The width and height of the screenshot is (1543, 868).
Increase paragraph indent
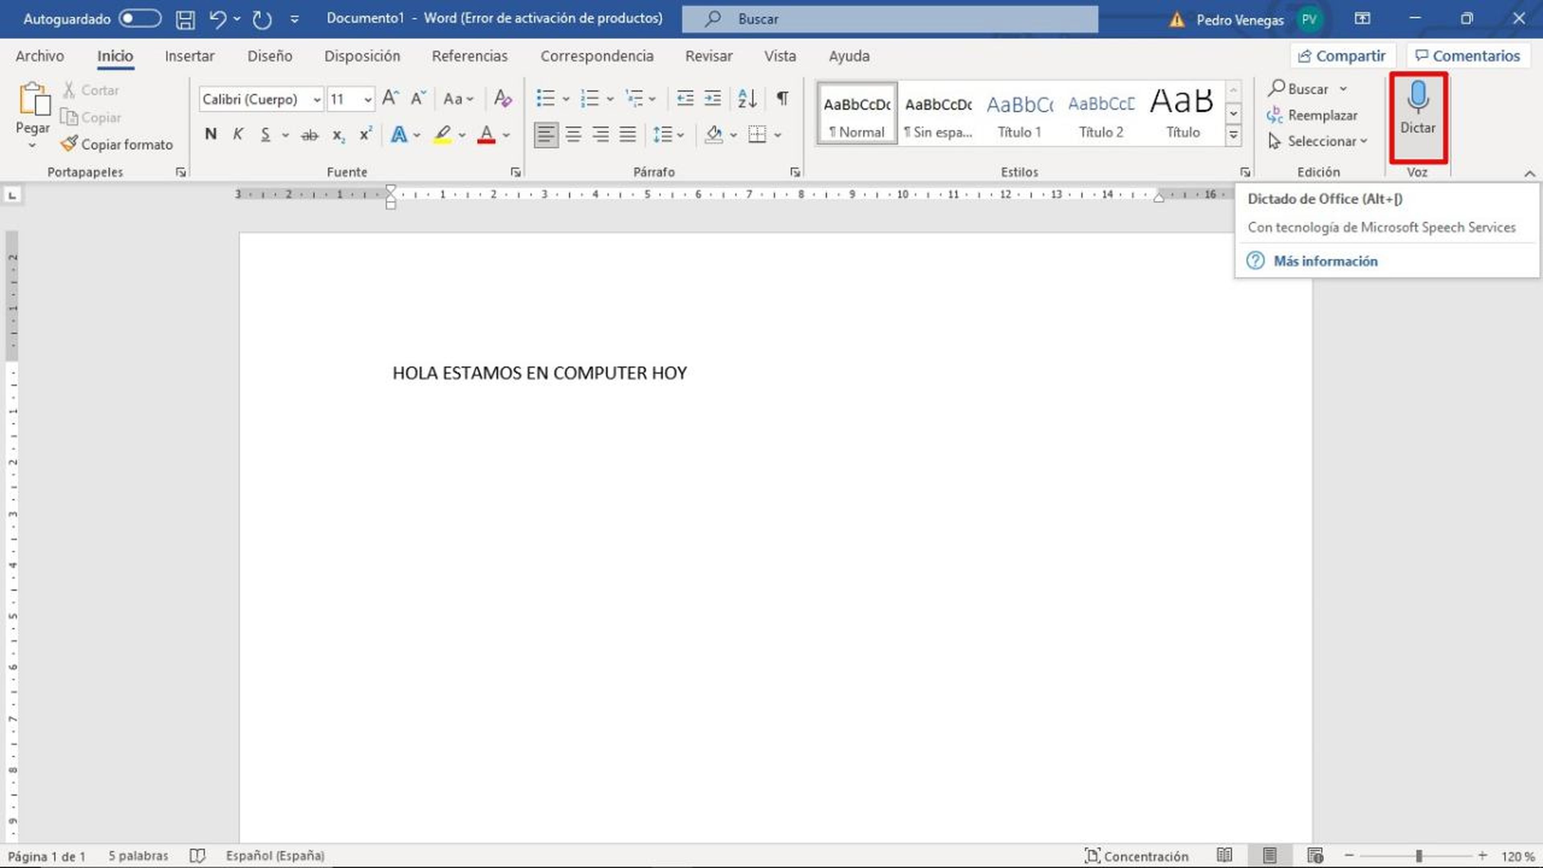point(712,98)
